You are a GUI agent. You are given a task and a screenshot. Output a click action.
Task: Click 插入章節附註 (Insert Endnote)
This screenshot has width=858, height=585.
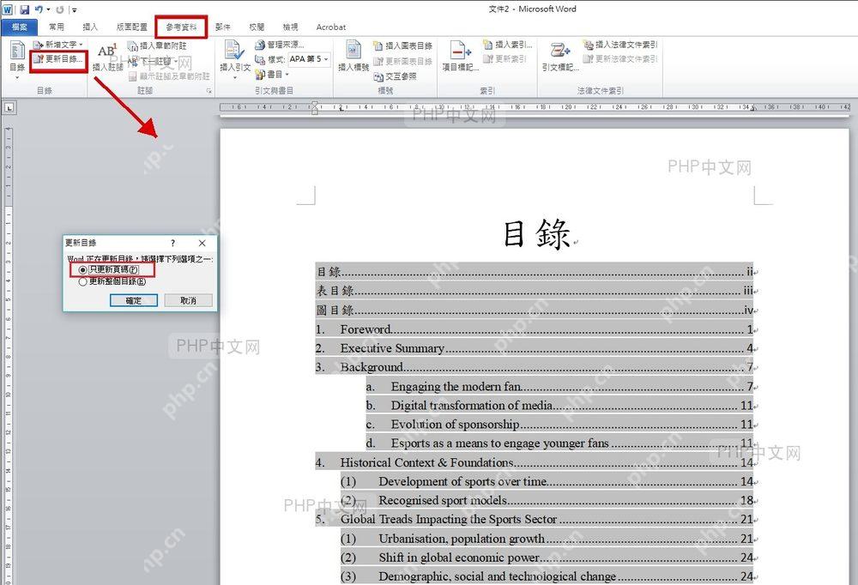click(x=158, y=45)
